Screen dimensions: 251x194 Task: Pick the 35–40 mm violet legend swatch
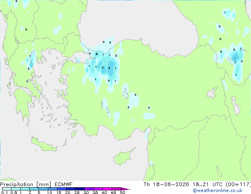click(x=98, y=189)
